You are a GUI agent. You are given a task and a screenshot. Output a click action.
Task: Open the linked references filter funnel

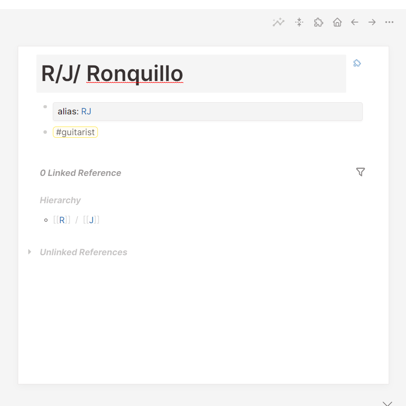[361, 172]
